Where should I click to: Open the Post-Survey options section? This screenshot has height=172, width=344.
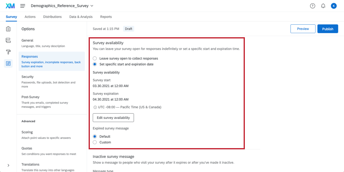coord(52,102)
